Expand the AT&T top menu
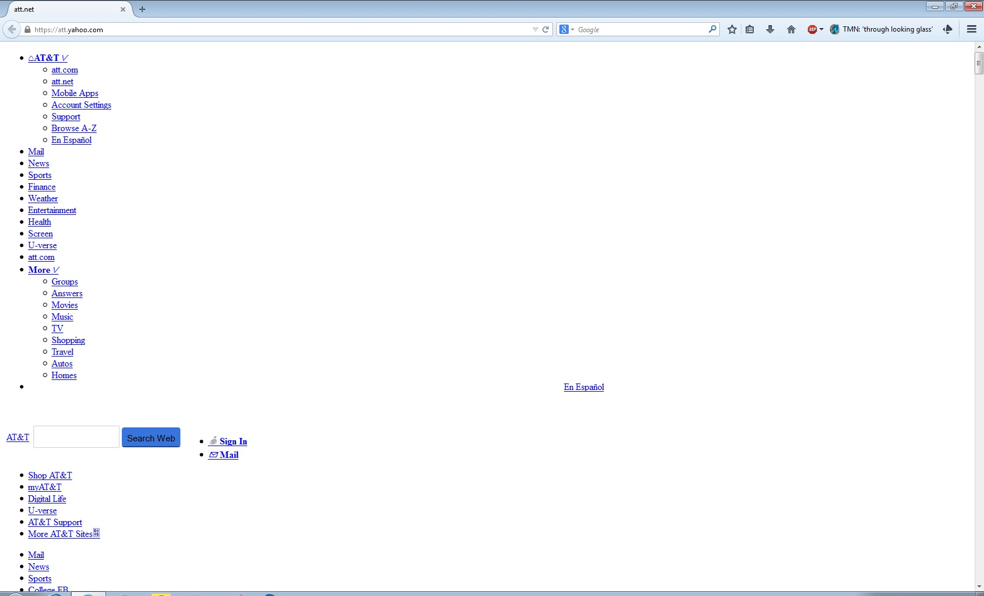Viewport: 984px width, 596px height. [x=48, y=58]
